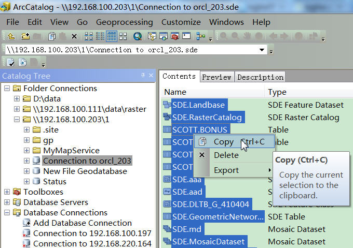Switch contents to Thumbnails view
Image resolution: width=353 pixels, height=248 pixels.
(x=123, y=36)
